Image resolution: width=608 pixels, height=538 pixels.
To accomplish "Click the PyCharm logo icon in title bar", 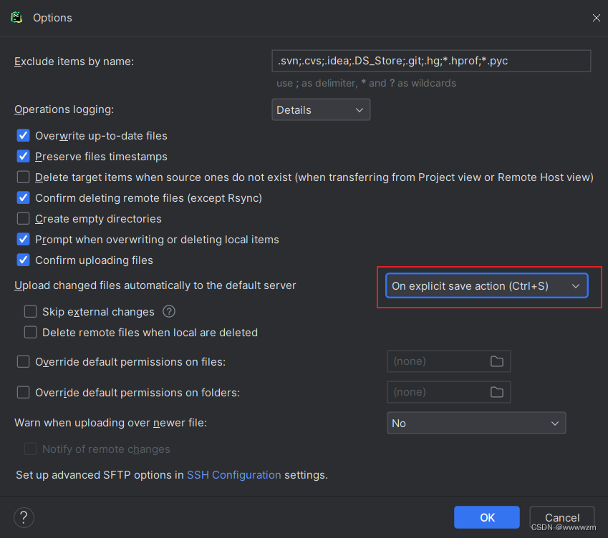I will [x=16, y=17].
